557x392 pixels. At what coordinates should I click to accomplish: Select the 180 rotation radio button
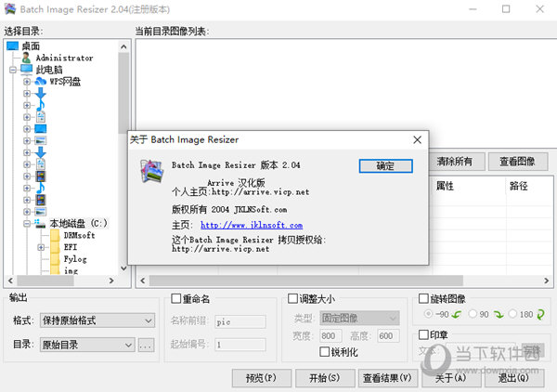point(512,314)
